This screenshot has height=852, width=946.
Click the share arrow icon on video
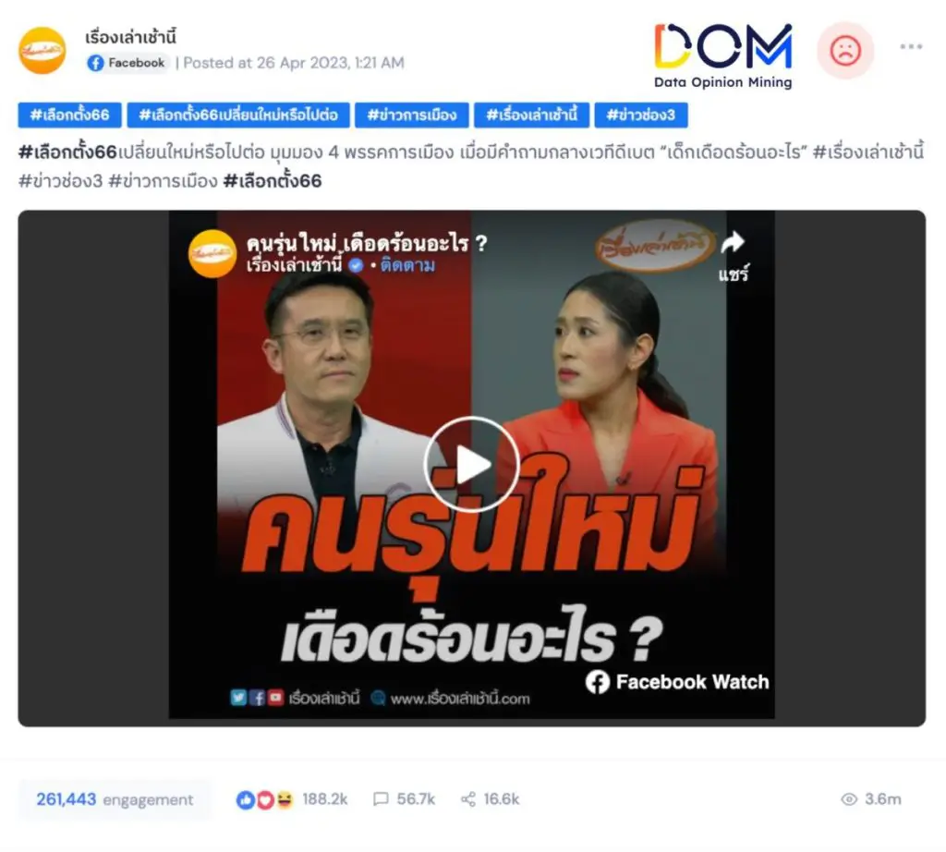coord(733,242)
